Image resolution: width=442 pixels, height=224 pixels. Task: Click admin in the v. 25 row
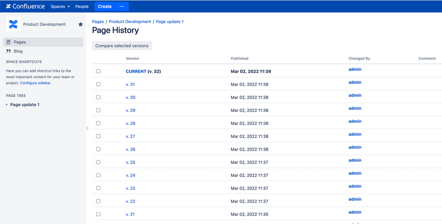click(x=355, y=160)
